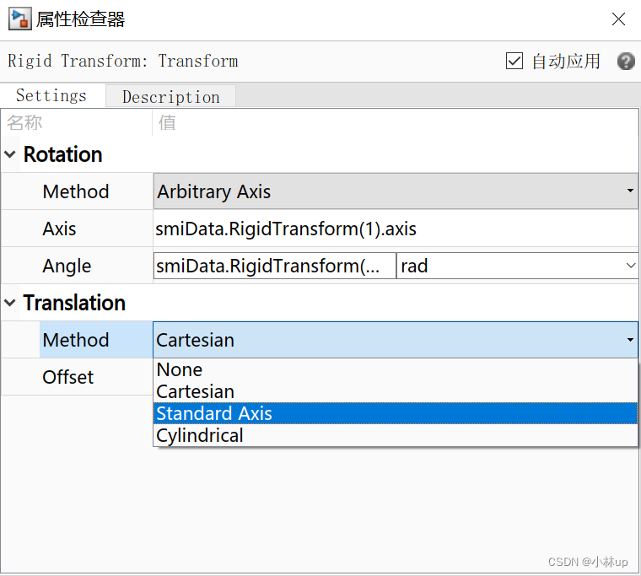Choose Cartesian in the dropdown list
This screenshot has width=641, height=576.
point(396,391)
